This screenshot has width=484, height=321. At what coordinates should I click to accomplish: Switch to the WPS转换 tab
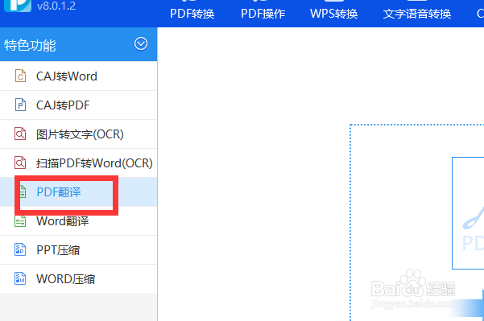pos(333,14)
